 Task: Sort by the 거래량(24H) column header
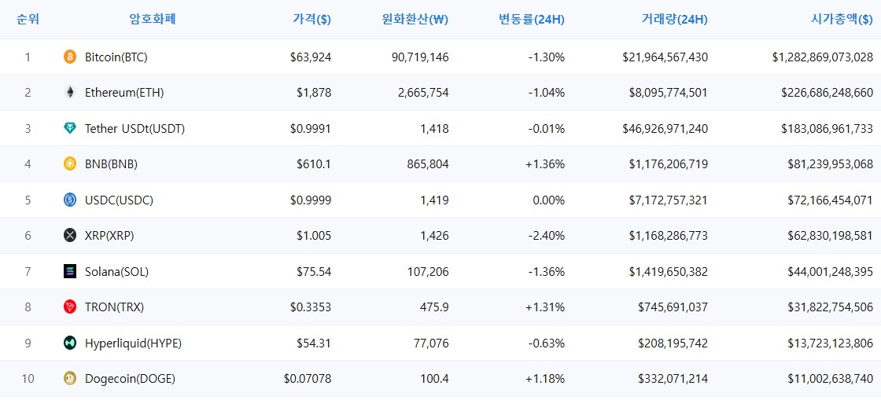pos(674,19)
